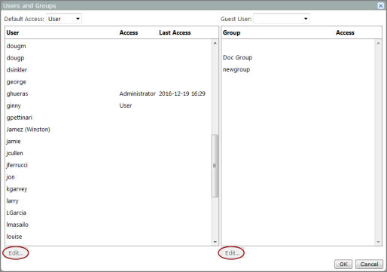
Task: Open the Default Access dropdown
Action: (x=64, y=19)
